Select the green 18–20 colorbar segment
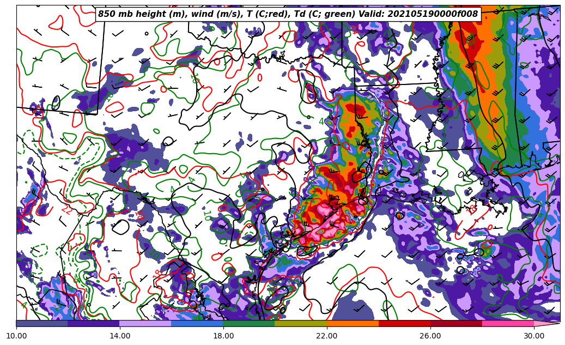This screenshot has height=345, width=565. pyautogui.click(x=249, y=323)
